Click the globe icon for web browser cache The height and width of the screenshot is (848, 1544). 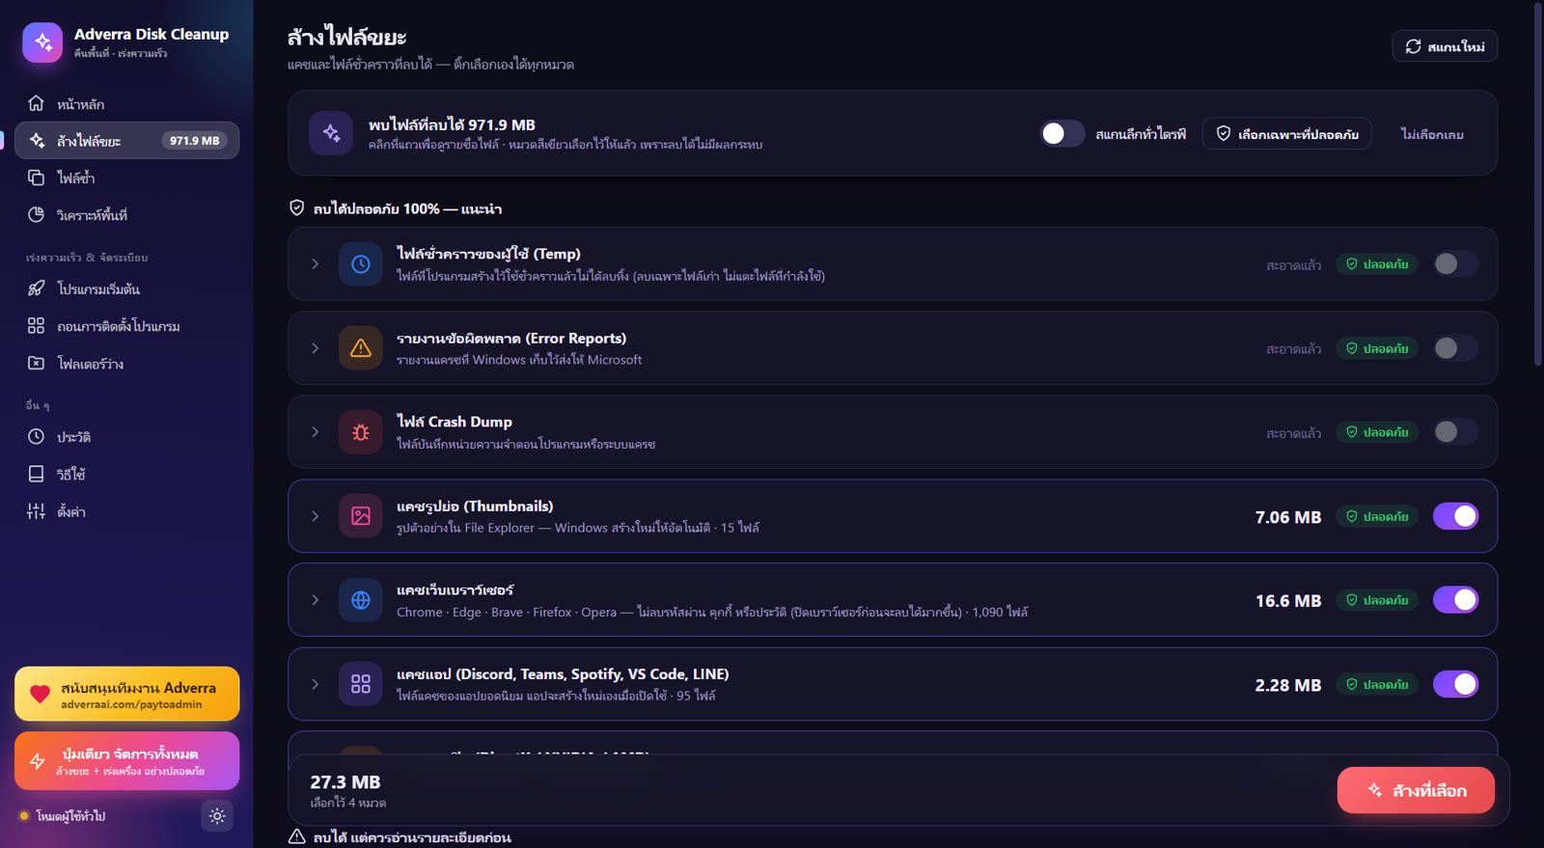click(360, 600)
